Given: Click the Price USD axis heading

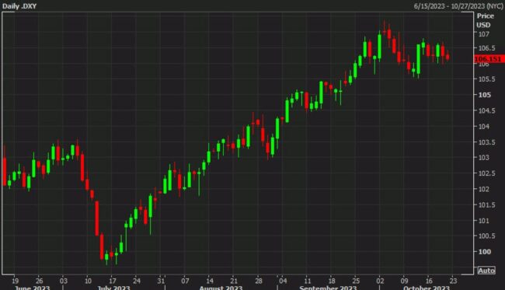Looking at the screenshot, I should (x=485, y=20).
